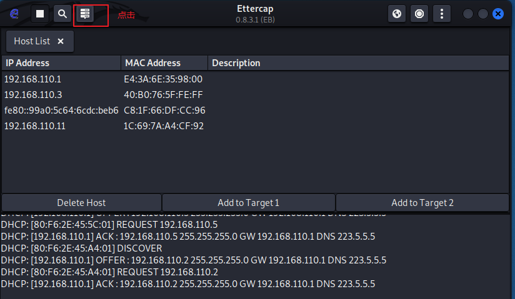Scan for hosts using magnifier icon
The width and height of the screenshot is (515, 299).
pos(62,14)
